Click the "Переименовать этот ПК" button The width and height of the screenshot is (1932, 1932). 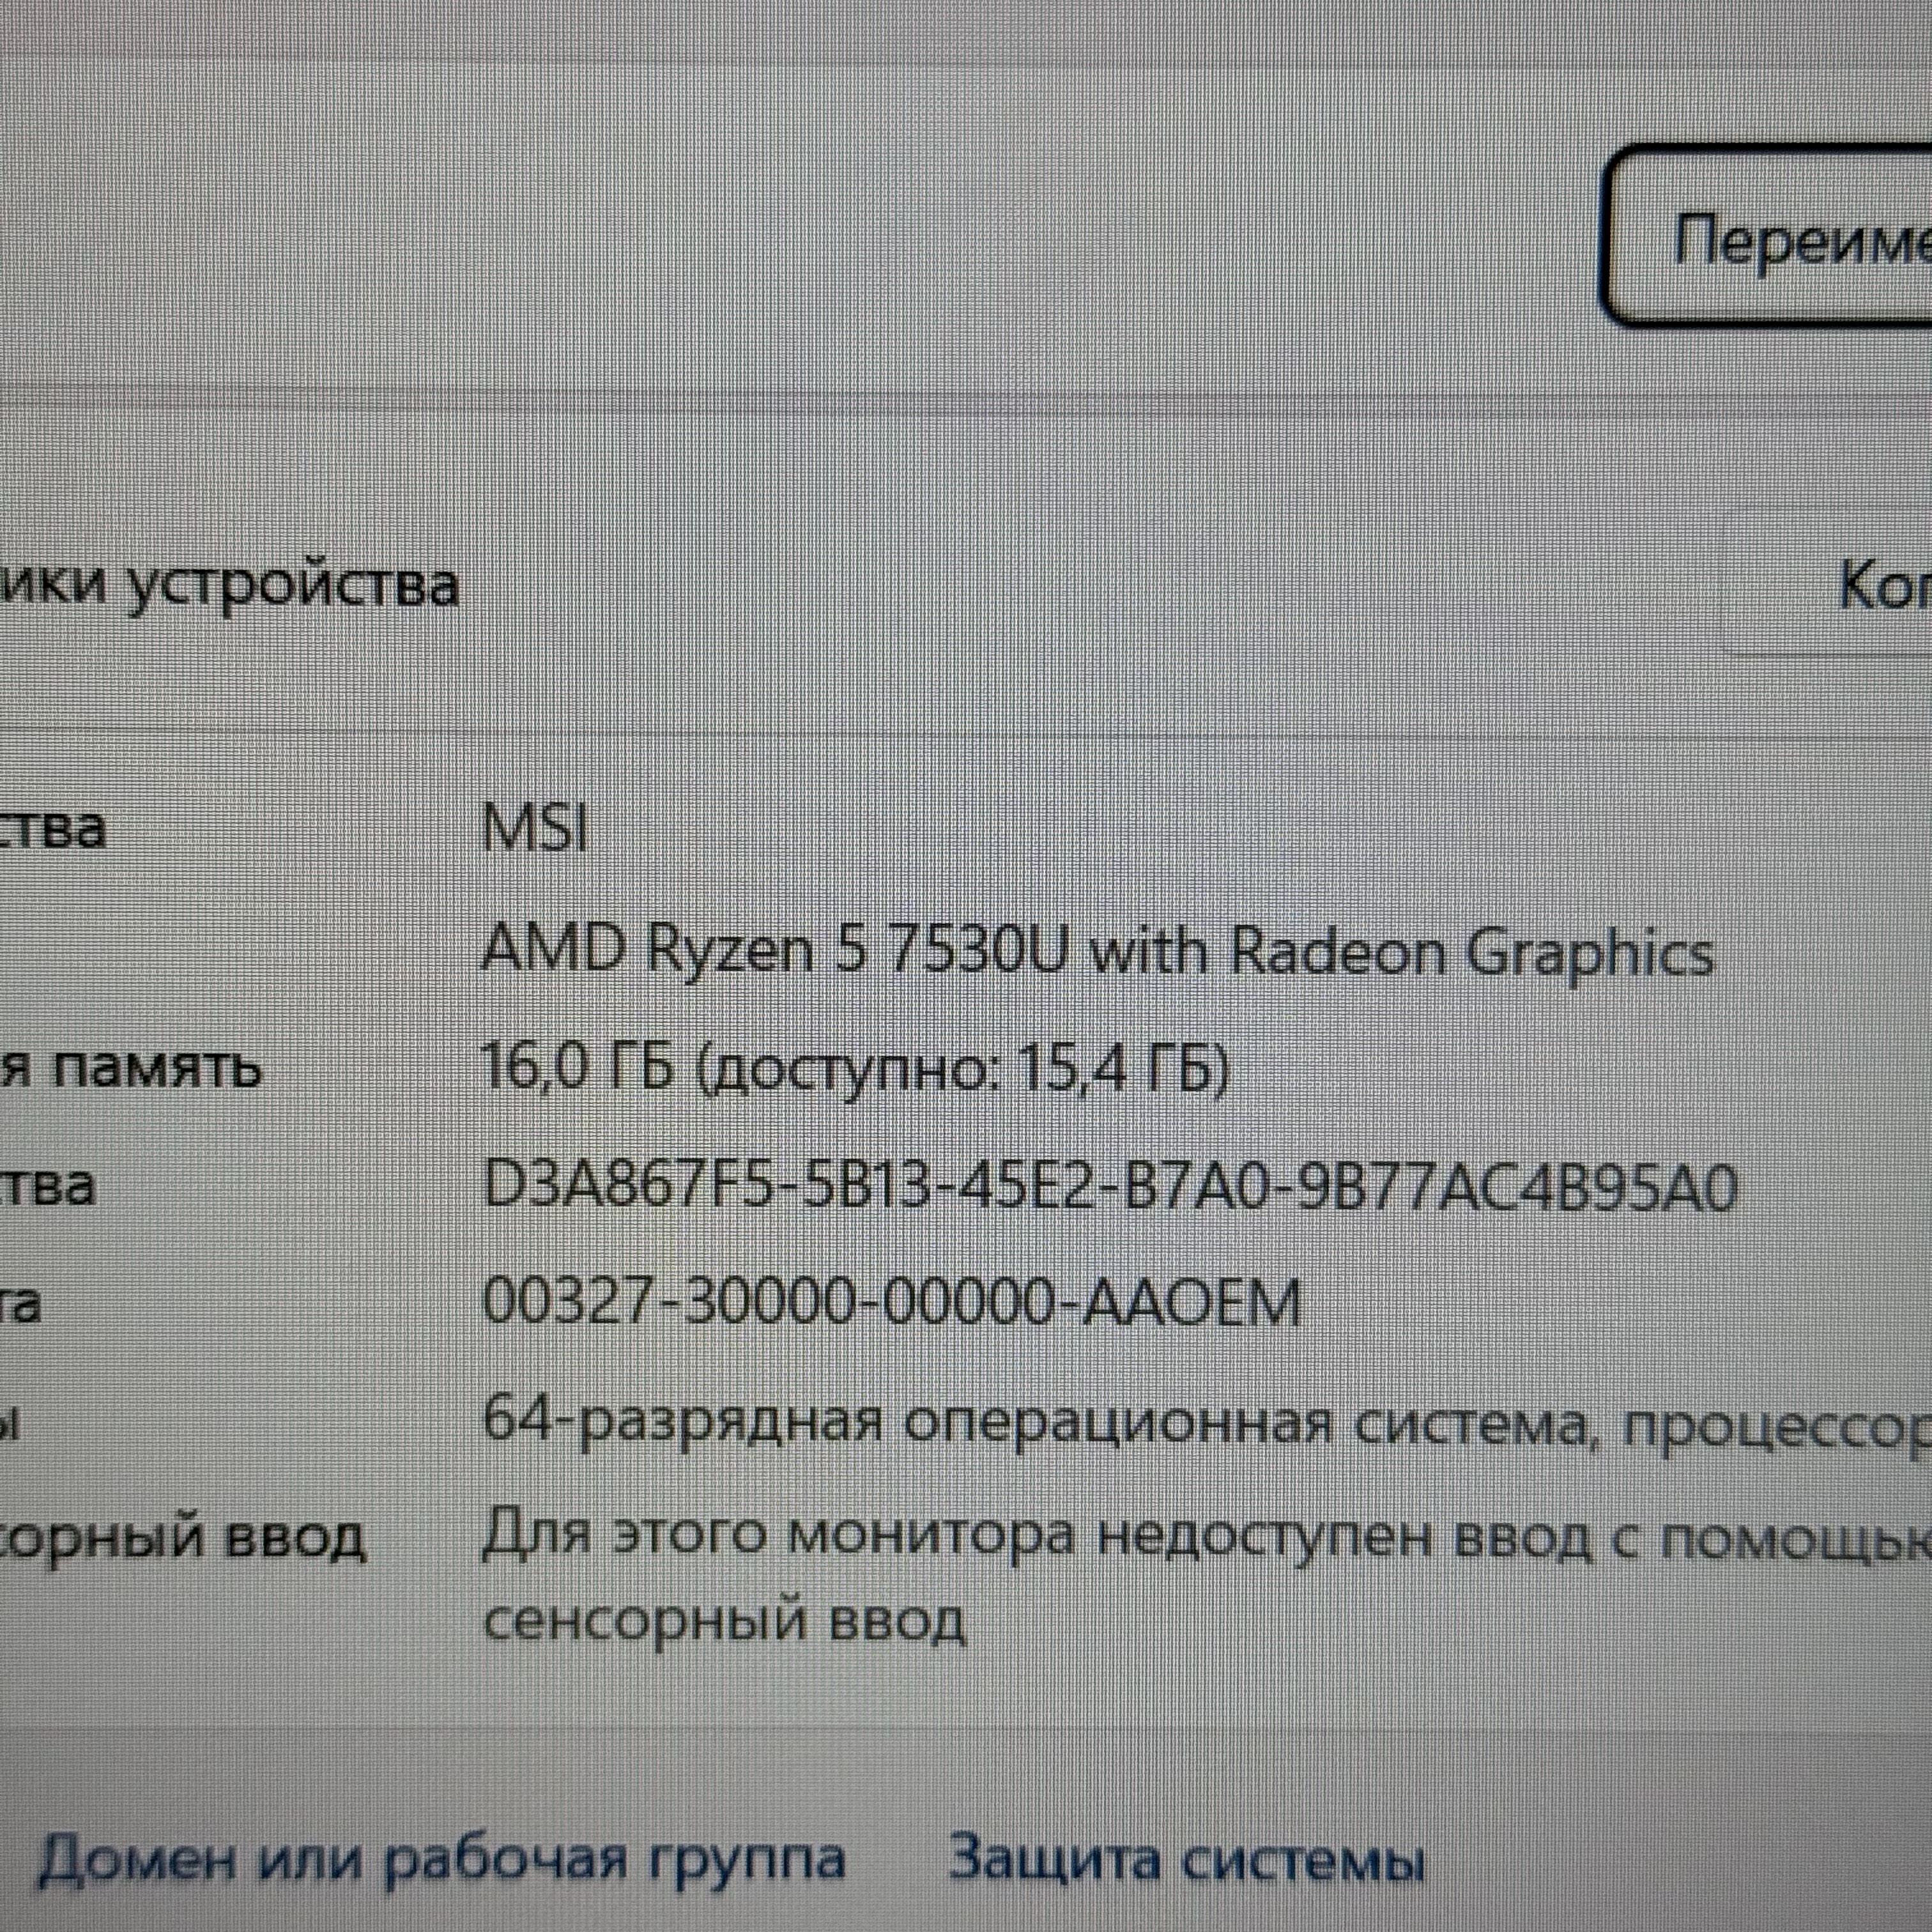pyautogui.click(x=1790, y=235)
